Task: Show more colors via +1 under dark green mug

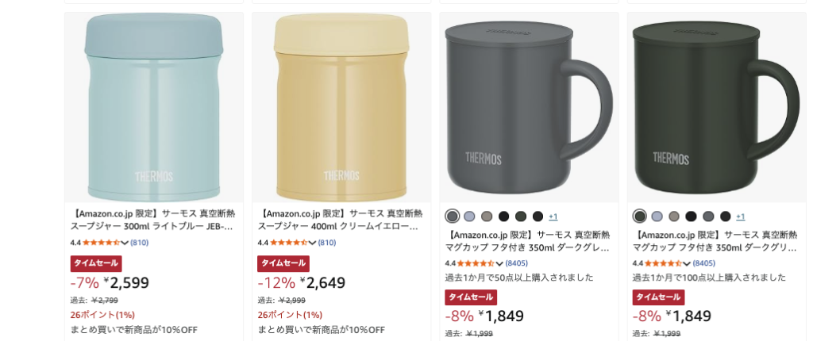Action: [x=741, y=216]
